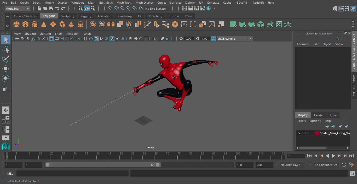Toggle snap to grid magnet
357x184 pixels.
tap(111, 9)
